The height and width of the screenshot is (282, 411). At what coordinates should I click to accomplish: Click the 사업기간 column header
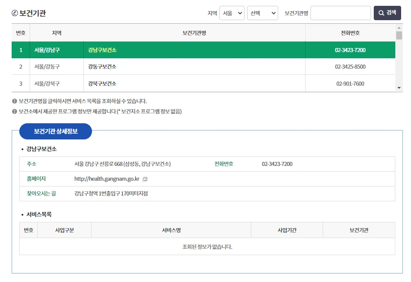tap(287, 230)
